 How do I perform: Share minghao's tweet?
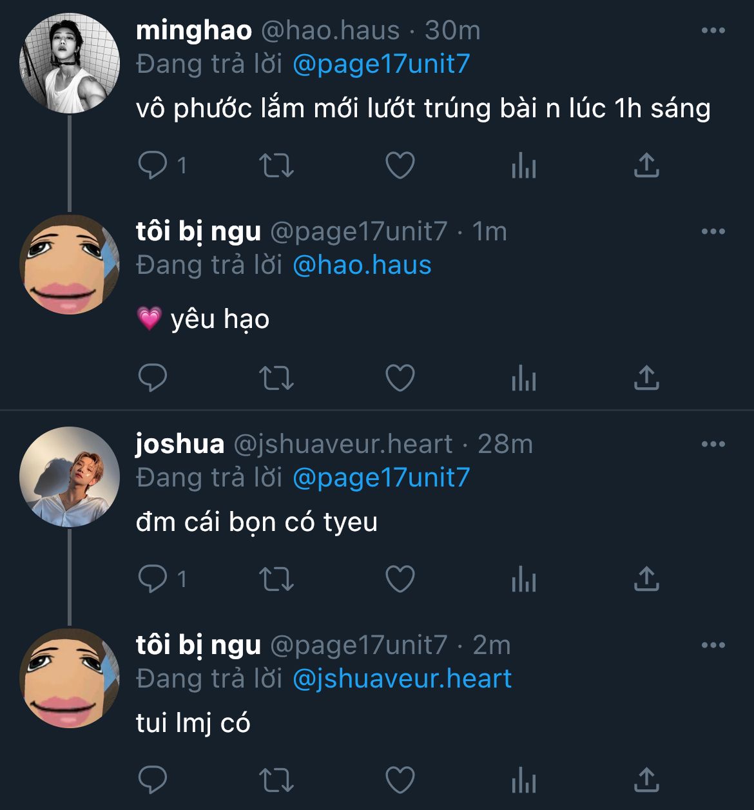coord(646,166)
